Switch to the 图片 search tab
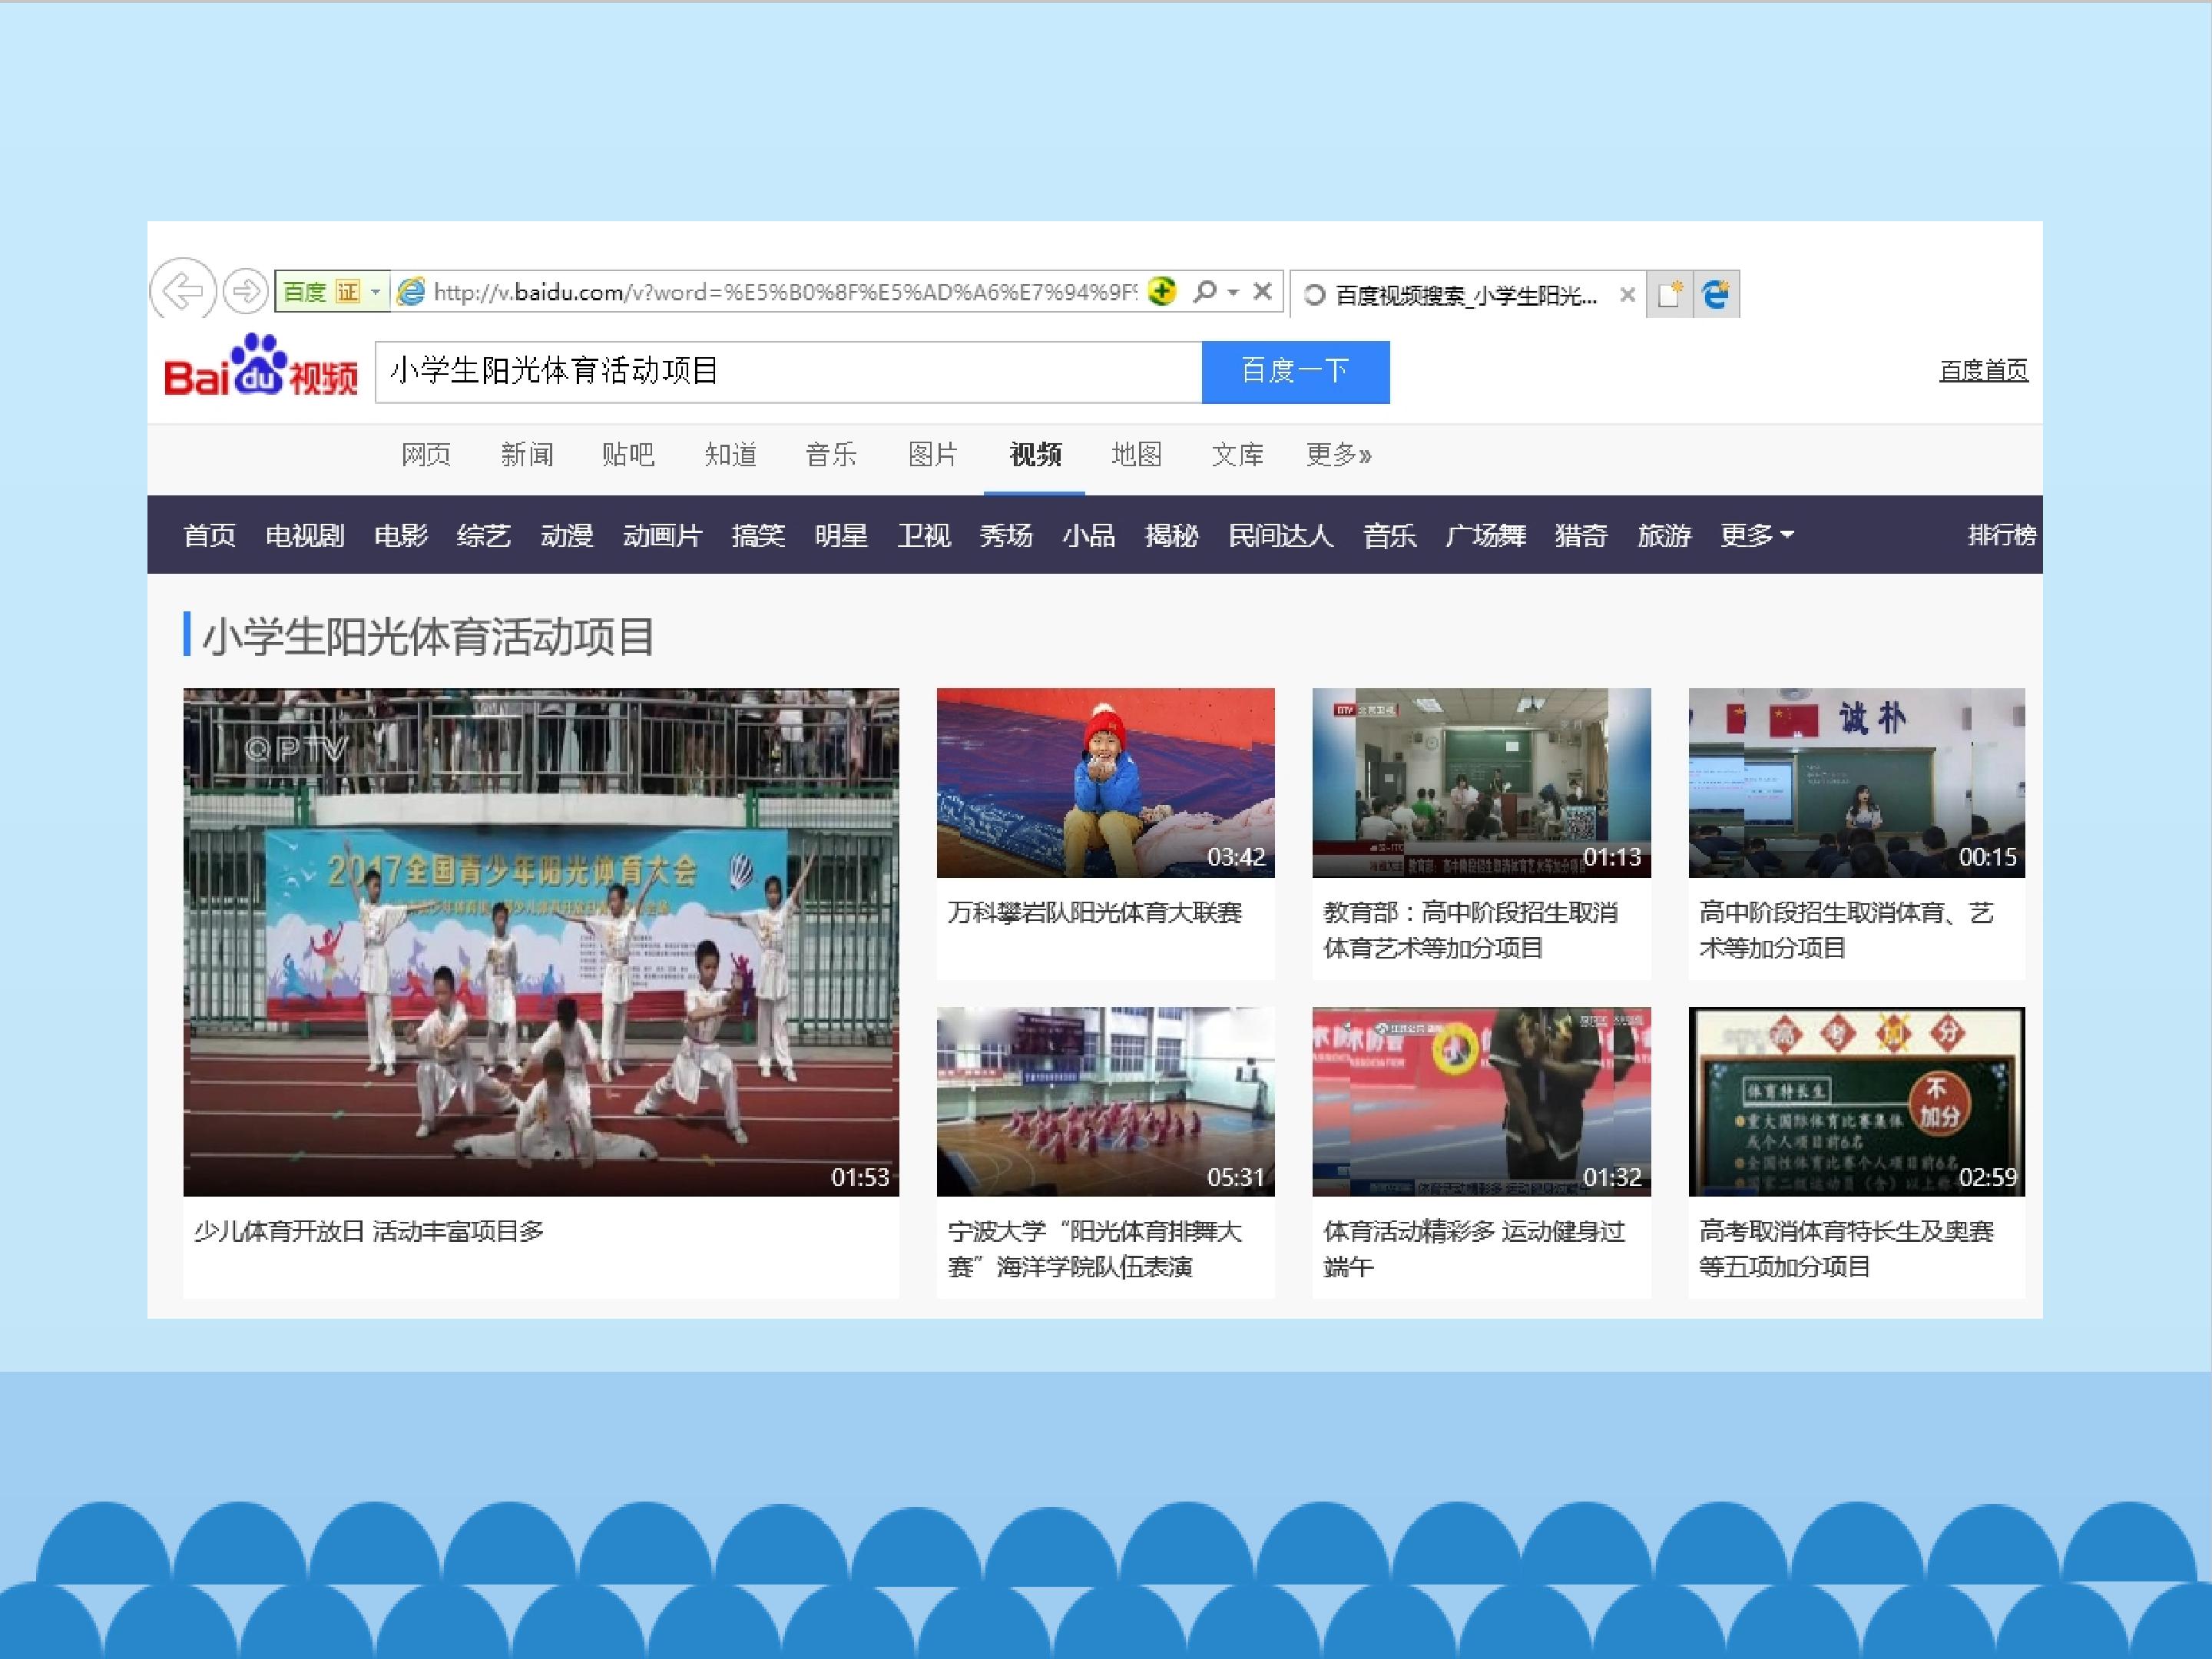 click(933, 455)
